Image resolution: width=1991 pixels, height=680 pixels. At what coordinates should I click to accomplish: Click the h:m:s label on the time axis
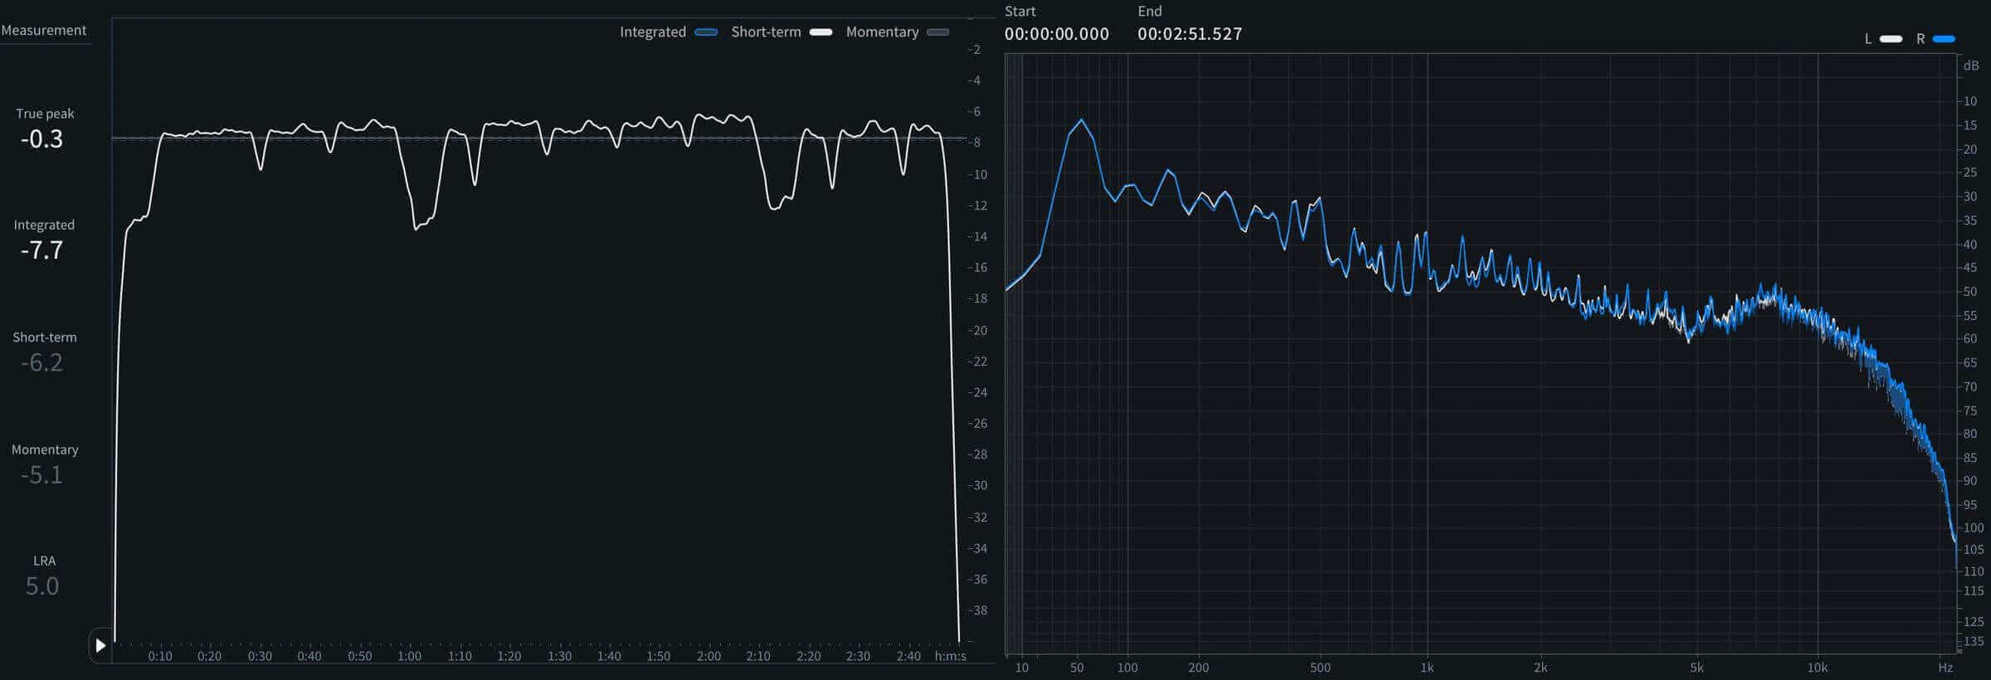[951, 656]
